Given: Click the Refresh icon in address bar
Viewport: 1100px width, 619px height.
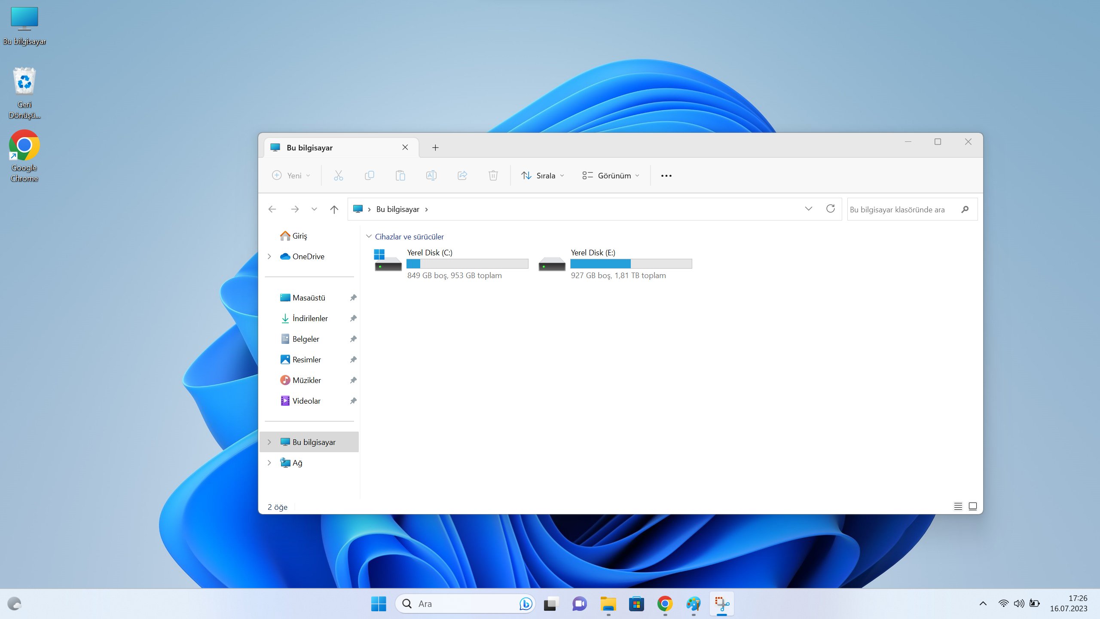Looking at the screenshot, I should pos(830,209).
